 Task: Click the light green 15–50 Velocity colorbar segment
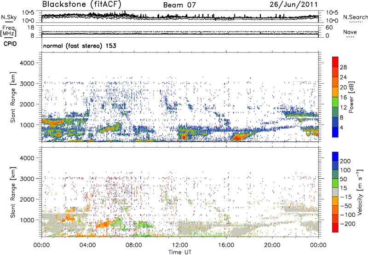point(335,183)
